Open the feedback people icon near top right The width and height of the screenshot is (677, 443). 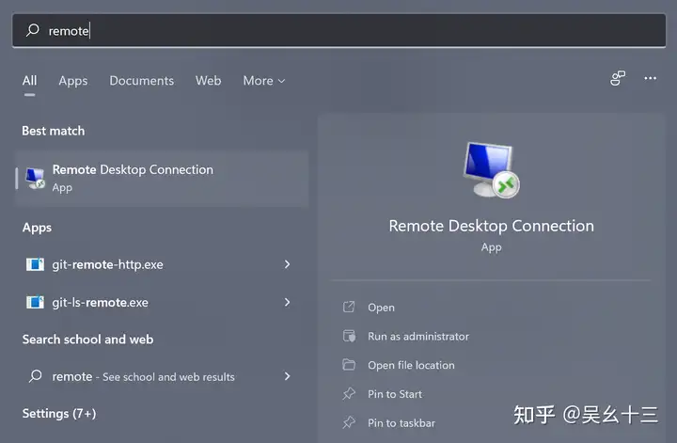point(618,78)
